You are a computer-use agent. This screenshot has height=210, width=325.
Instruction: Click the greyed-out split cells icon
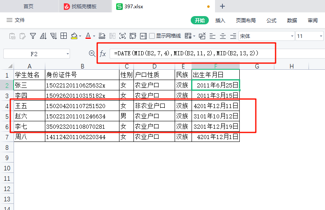point(112,36)
